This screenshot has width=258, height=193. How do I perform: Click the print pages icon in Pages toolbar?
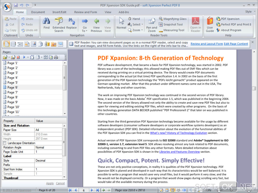pos(56,57)
